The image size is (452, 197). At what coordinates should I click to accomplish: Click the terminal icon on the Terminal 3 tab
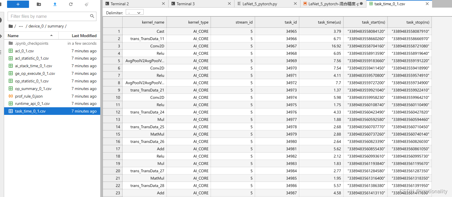173,4
